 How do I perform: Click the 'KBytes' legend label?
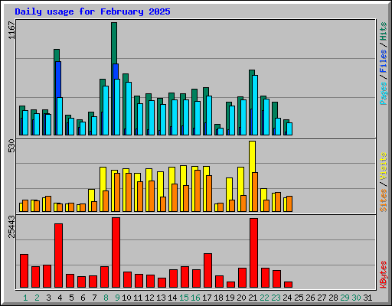[384, 275]
